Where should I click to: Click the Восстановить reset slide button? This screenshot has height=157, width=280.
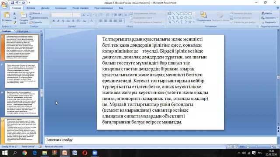click(x=39, y=18)
